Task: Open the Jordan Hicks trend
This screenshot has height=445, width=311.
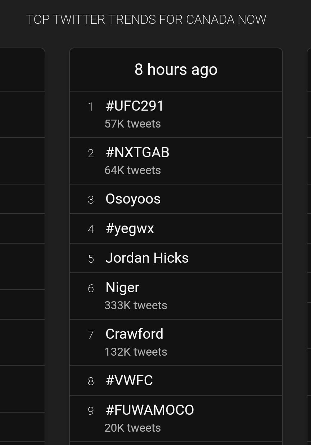Action: point(147,258)
